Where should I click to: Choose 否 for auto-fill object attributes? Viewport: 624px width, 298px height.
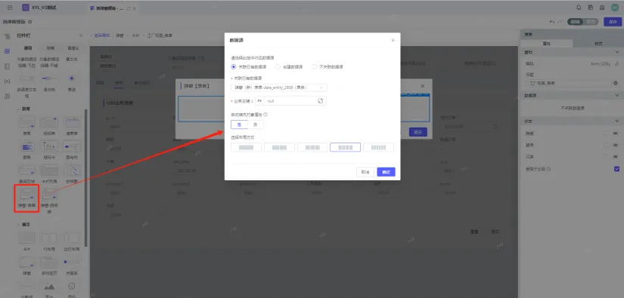[256, 124]
